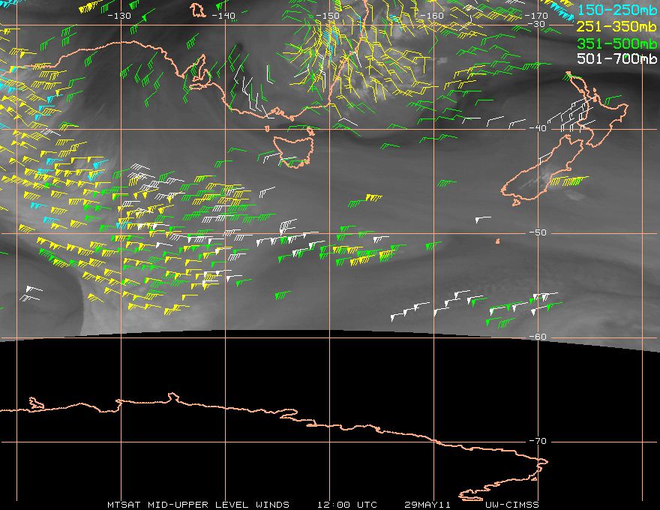Click the yellow 251-350mb legend label
The width and height of the screenshot is (660, 510).
point(616,26)
